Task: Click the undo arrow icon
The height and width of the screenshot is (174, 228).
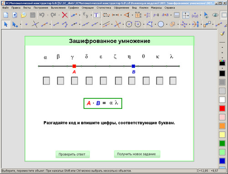Action: point(42,15)
